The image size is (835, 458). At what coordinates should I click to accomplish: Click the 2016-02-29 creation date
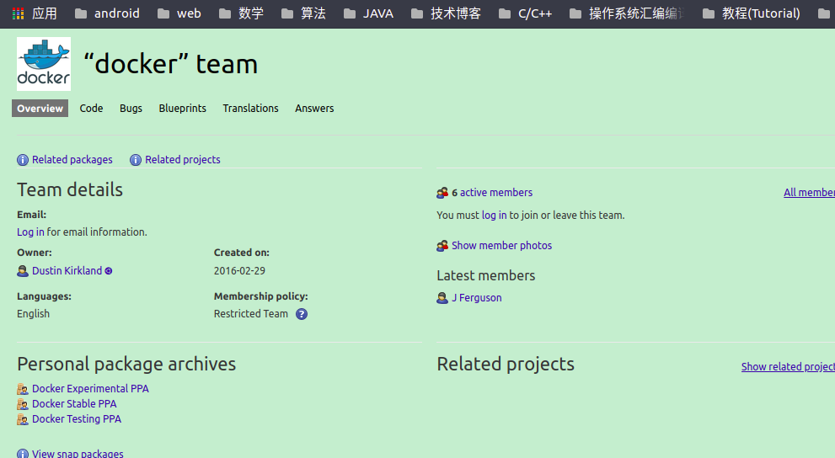coord(239,271)
